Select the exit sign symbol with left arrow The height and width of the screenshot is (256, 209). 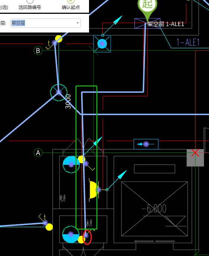(146, 144)
